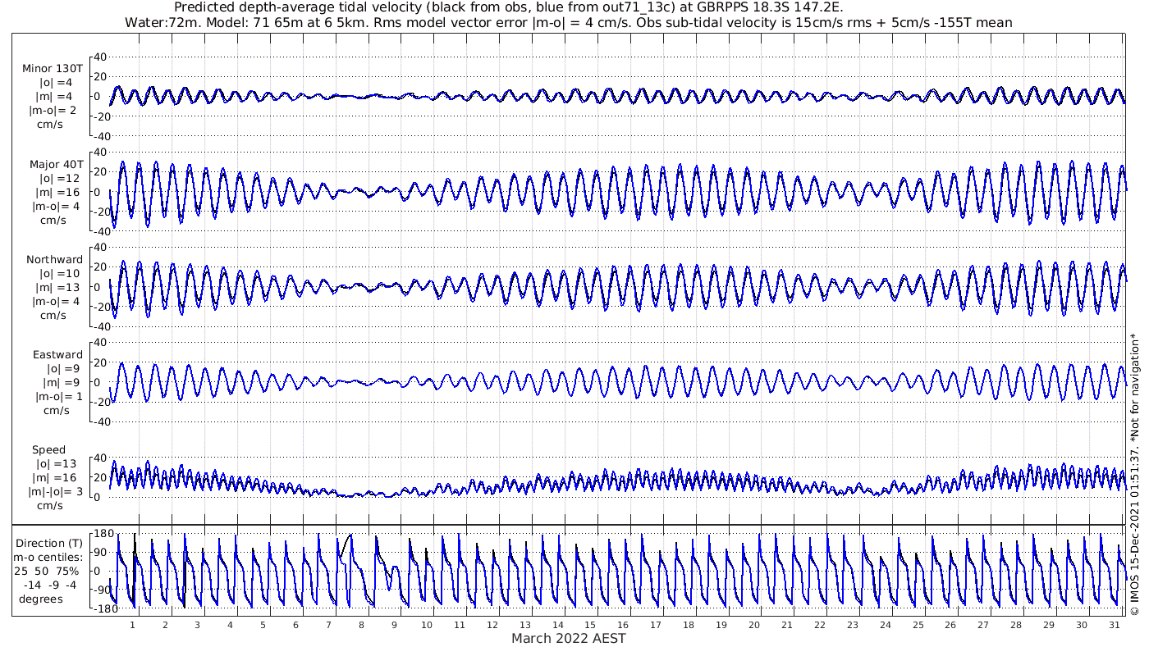Image resolution: width=1149 pixels, height=656 pixels.
Task: Click day '10' on the x-axis
Action: click(x=427, y=625)
